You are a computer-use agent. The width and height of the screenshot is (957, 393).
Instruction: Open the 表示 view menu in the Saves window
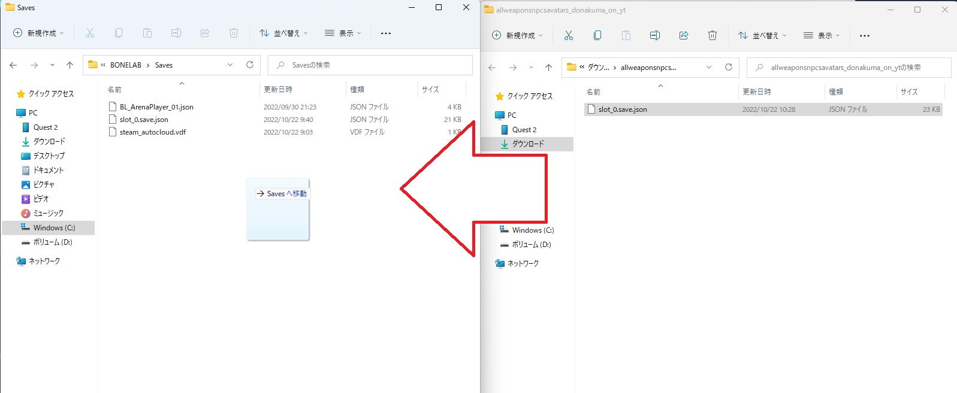click(343, 33)
